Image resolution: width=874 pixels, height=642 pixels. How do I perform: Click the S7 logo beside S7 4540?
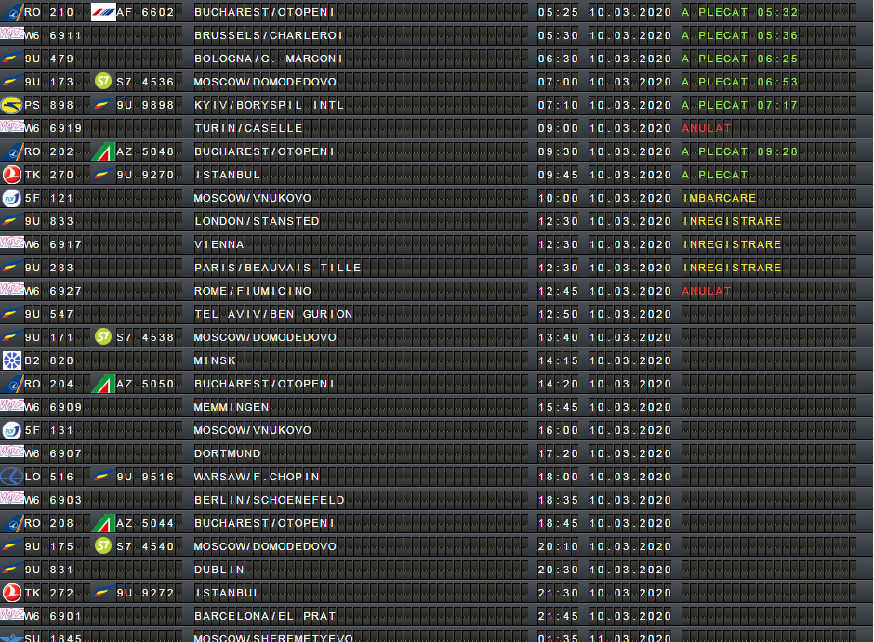(103, 545)
